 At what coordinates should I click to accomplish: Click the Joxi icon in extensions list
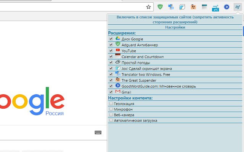pyautogui.click(x=118, y=68)
